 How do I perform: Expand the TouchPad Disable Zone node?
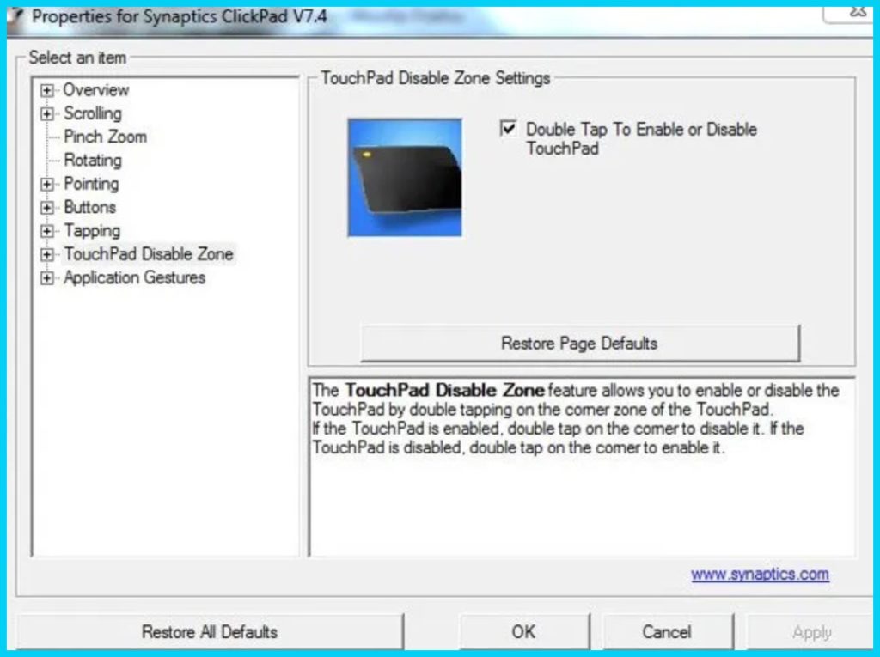tap(47, 255)
